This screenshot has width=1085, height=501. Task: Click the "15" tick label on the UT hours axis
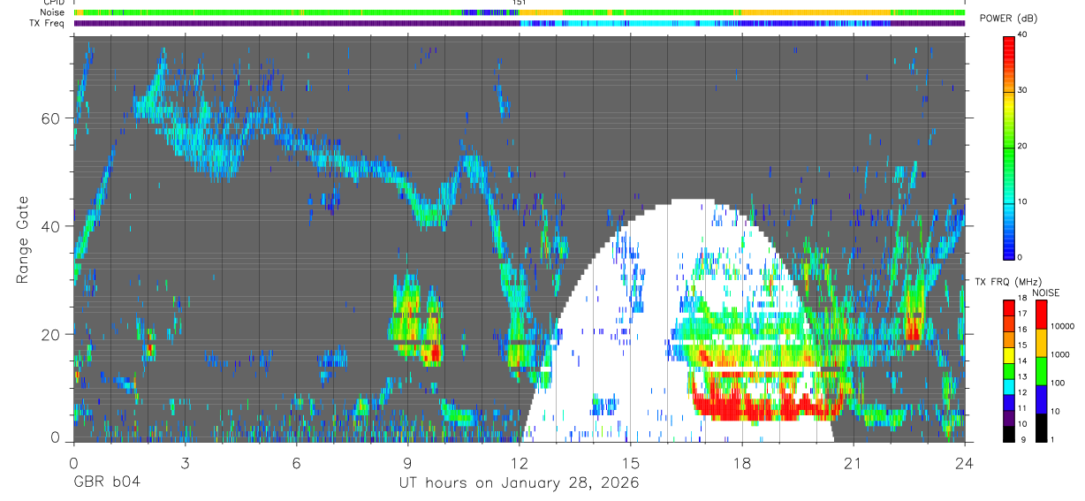tap(630, 462)
